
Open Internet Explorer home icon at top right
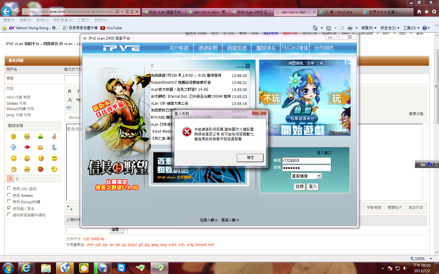tap(419, 12)
